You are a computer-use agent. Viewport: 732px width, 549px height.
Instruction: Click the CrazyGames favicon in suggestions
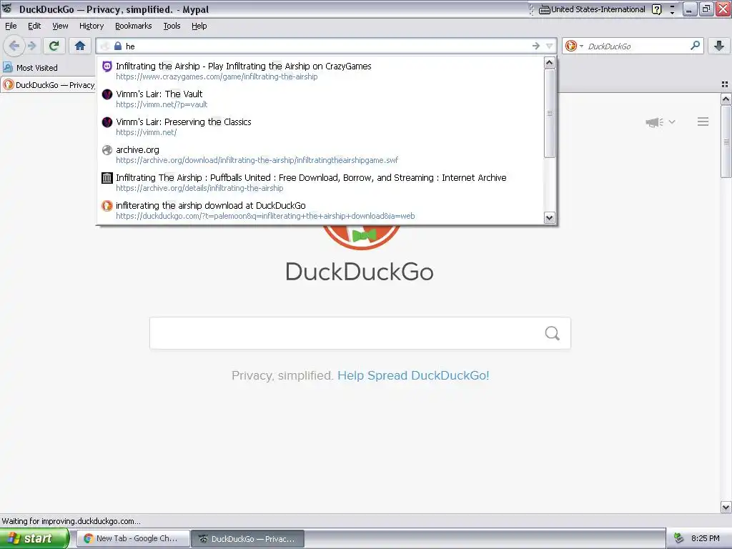coord(107,66)
